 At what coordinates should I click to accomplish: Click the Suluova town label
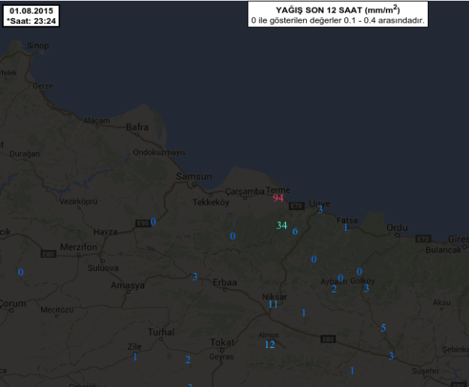pos(103,268)
